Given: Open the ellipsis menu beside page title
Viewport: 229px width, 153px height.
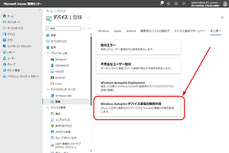Looking at the screenshot, I should click(x=88, y=17).
